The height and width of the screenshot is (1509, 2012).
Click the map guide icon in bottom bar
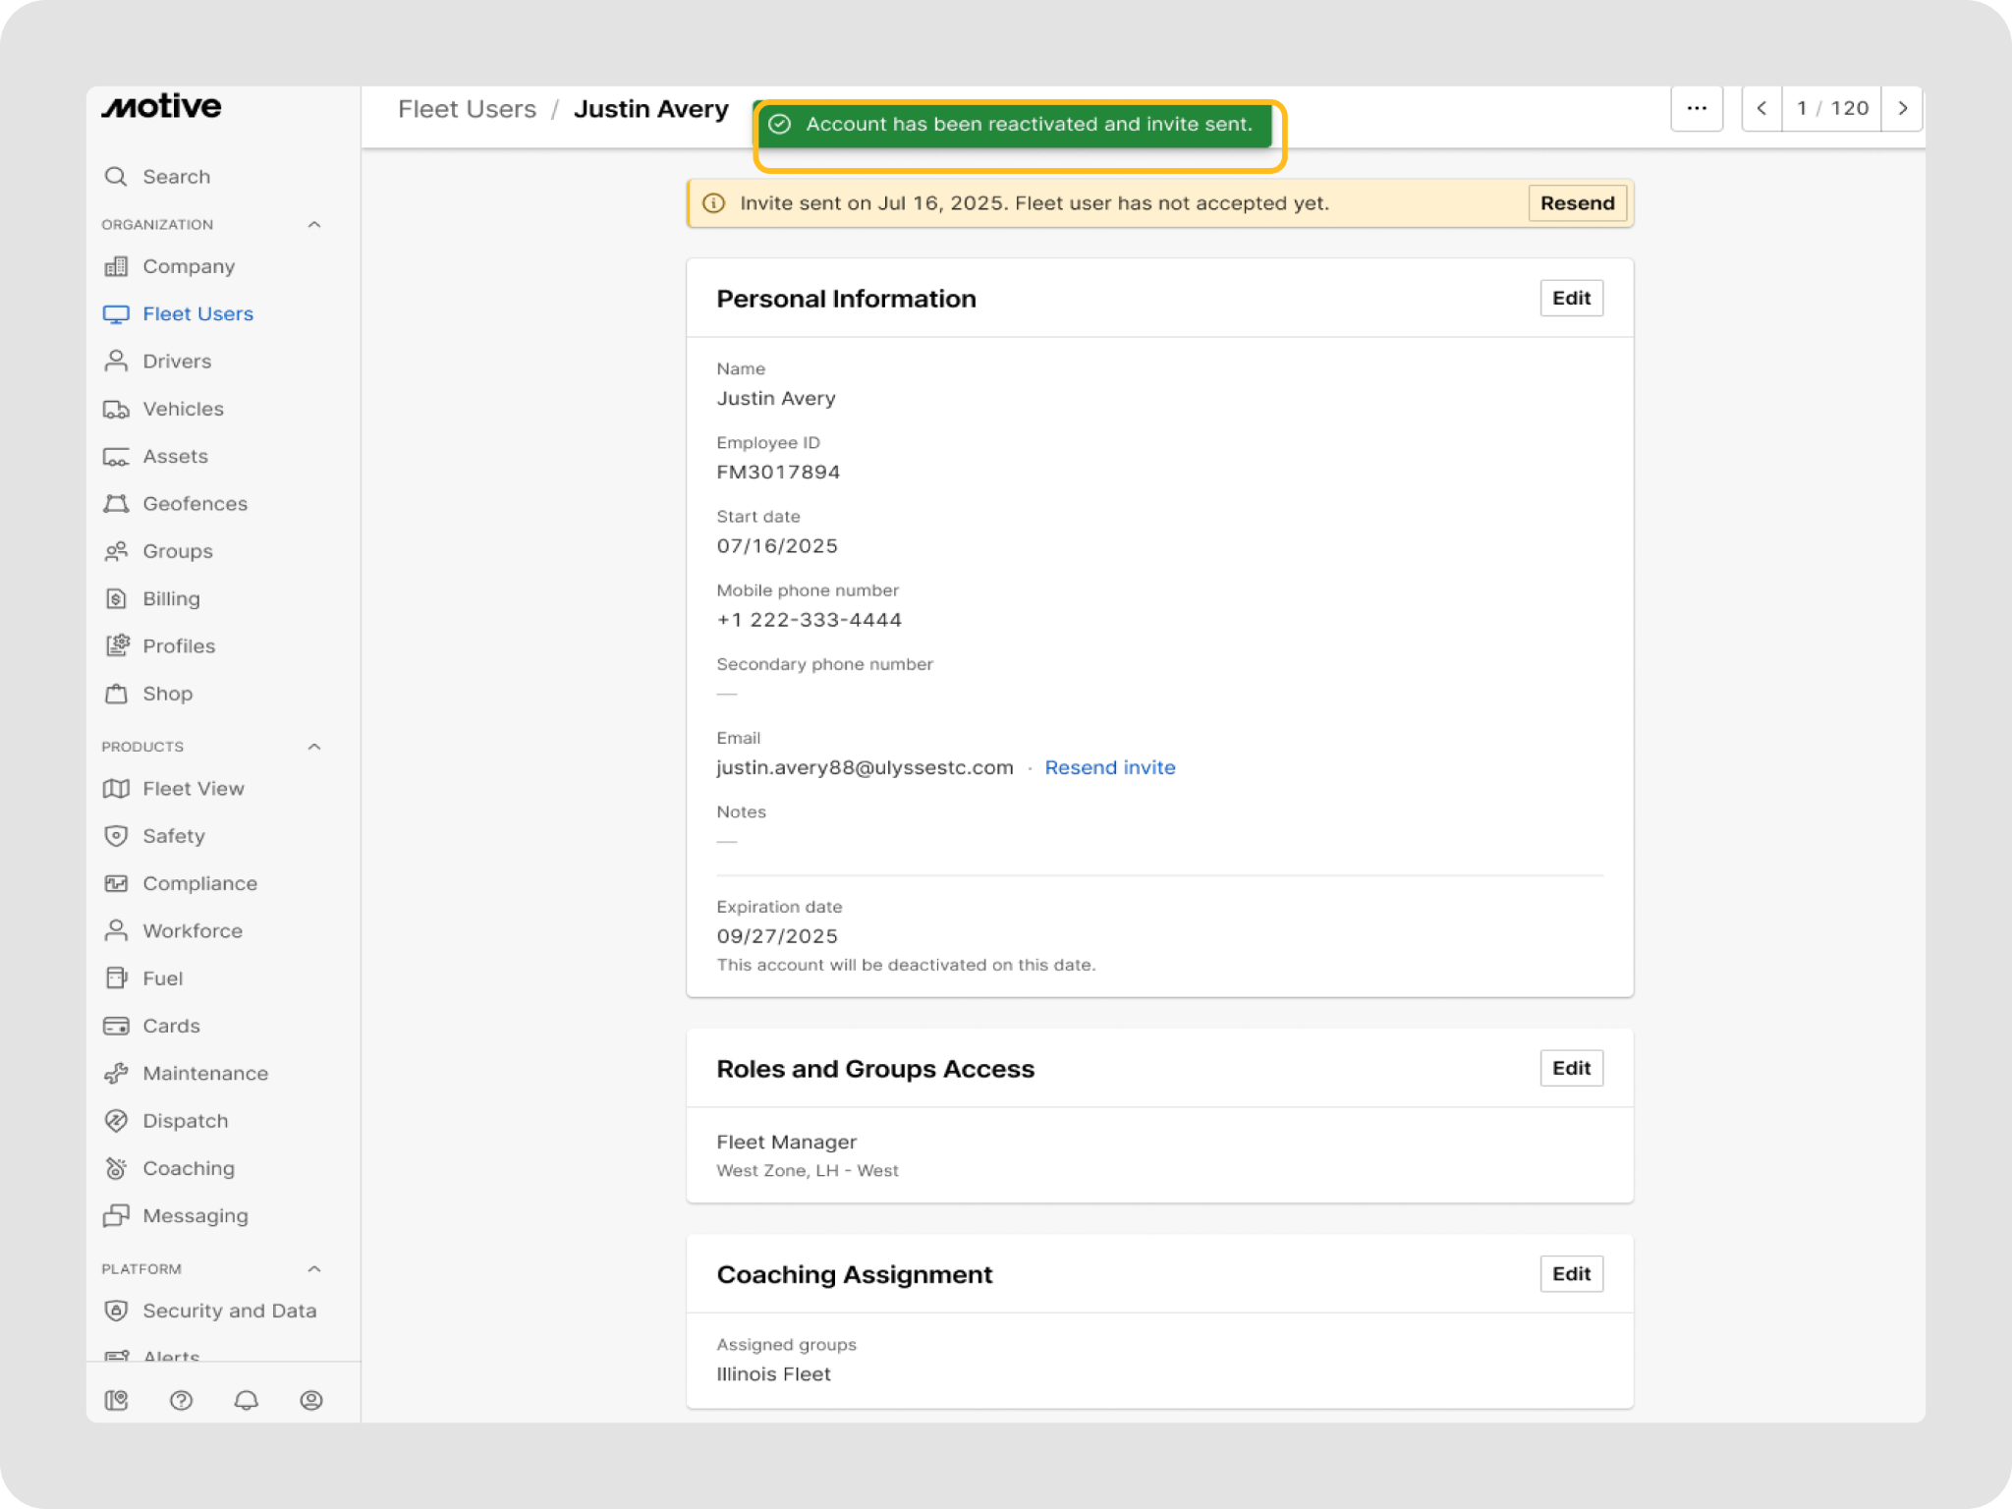click(x=117, y=1400)
